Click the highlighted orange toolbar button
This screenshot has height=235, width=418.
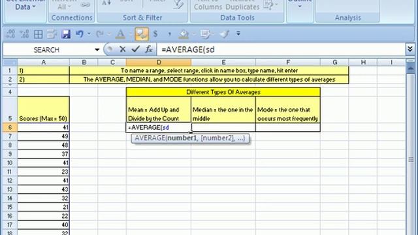pyautogui.click(x=142, y=34)
